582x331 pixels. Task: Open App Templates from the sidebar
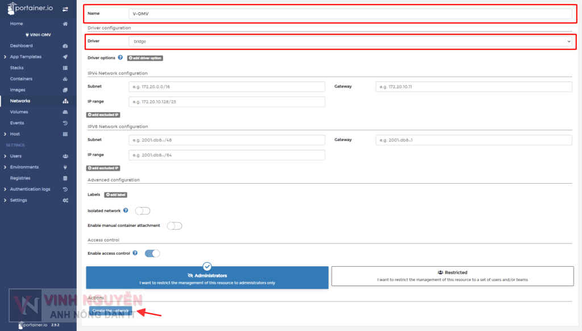[x=25, y=56]
